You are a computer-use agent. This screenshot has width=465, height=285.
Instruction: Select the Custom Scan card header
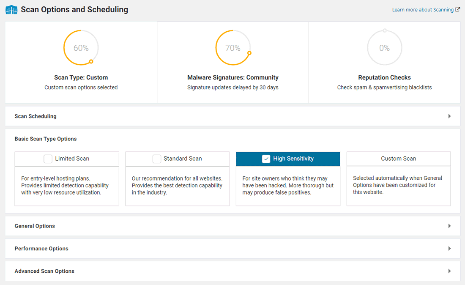398,159
